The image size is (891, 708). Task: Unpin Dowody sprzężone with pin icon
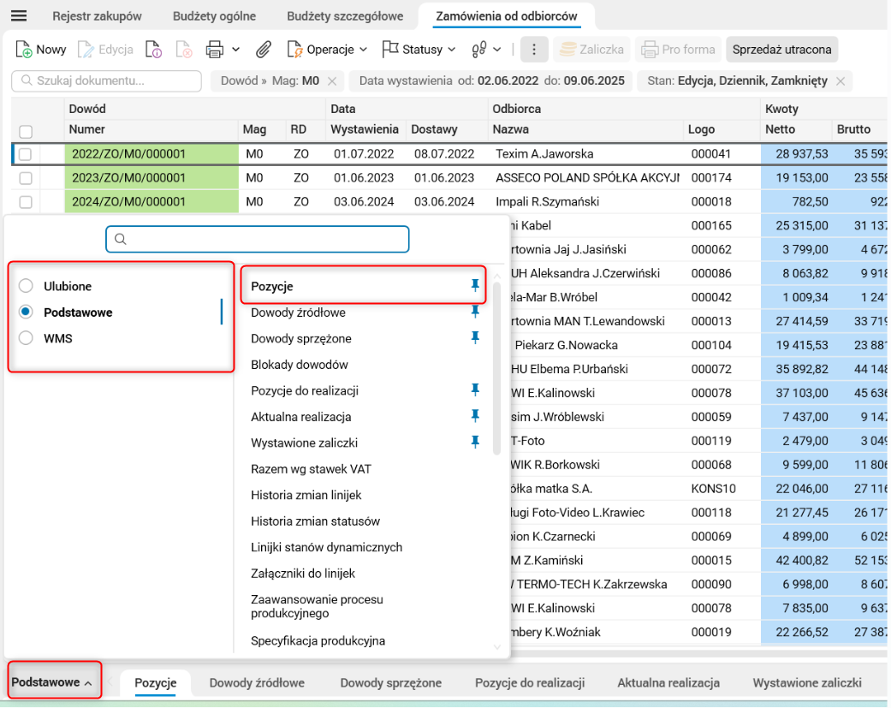coord(475,337)
